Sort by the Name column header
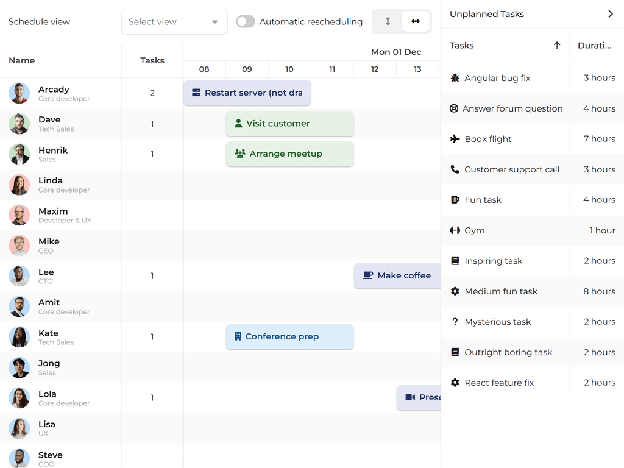 coord(22,60)
